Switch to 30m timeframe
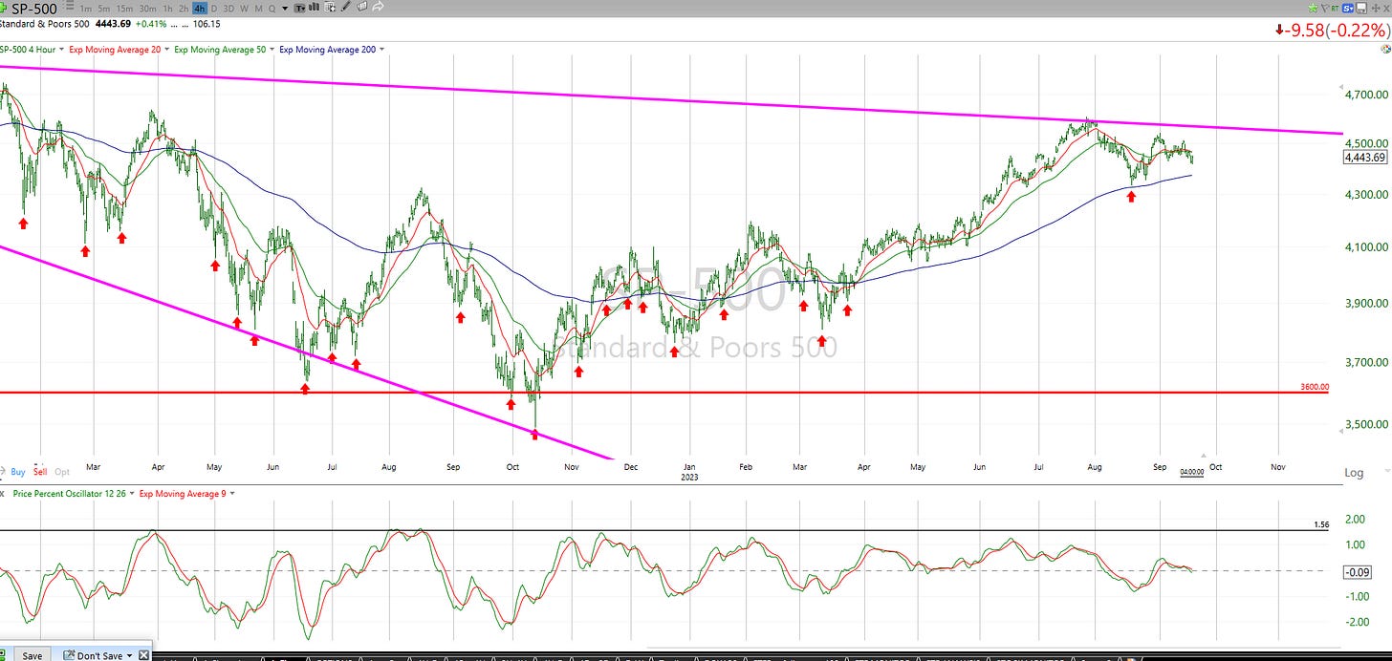The width and height of the screenshot is (1392, 661). pyautogui.click(x=148, y=9)
